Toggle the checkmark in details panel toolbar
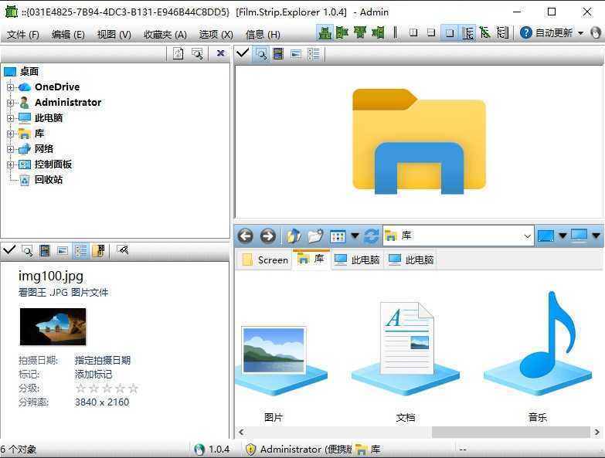Image resolution: width=605 pixels, height=458 pixels. [x=9, y=250]
